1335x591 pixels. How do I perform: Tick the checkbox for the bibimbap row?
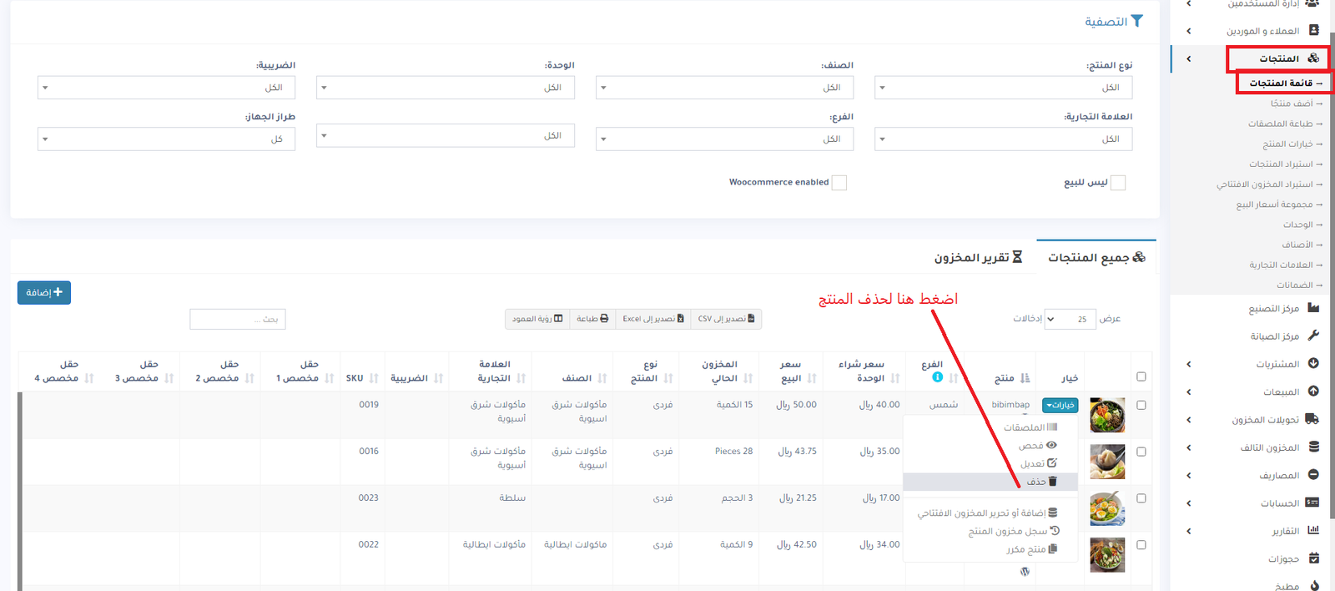coord(1141,405)
